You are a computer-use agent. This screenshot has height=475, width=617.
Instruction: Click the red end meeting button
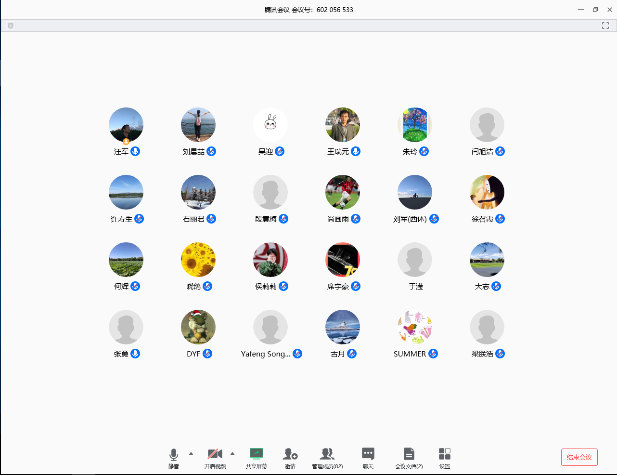click(x=579, y=457)
